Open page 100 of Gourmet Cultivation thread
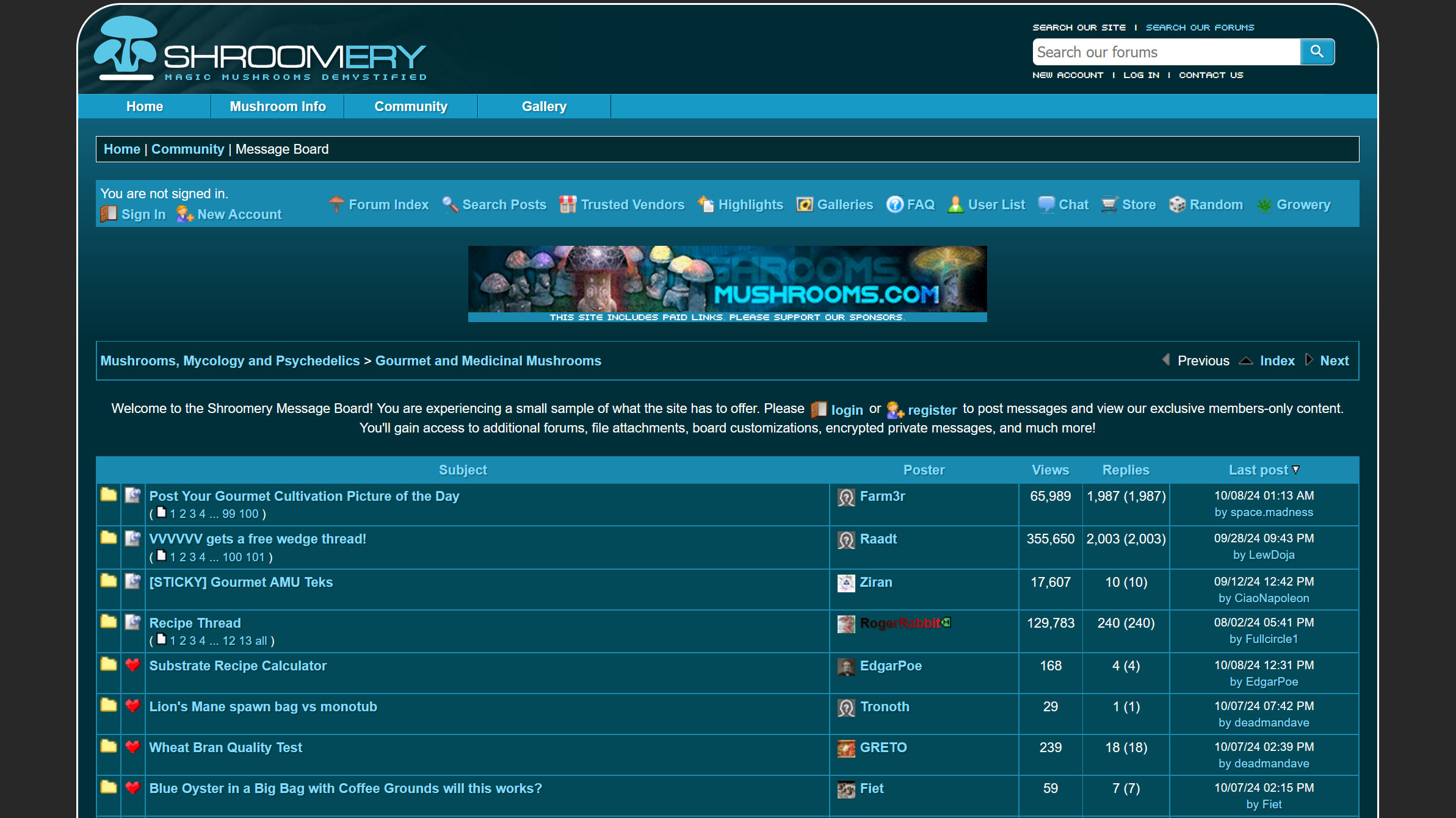The image size is (1456, 818). 248,514
